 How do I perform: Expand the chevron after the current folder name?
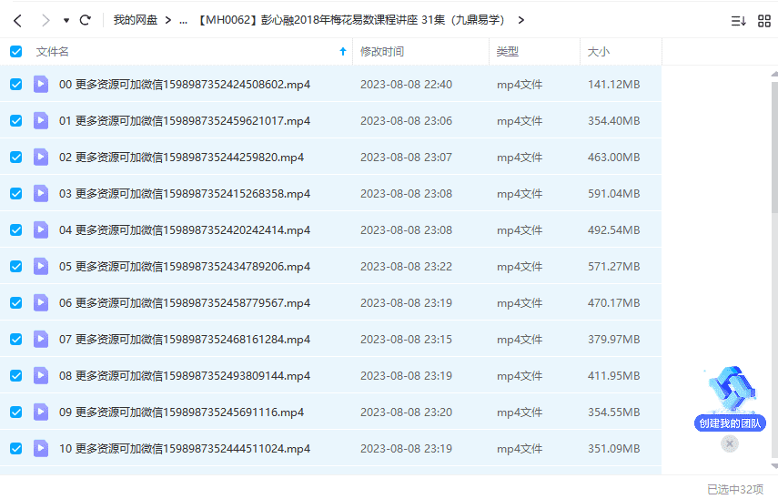pyautogui.click(x=520, y=20)
